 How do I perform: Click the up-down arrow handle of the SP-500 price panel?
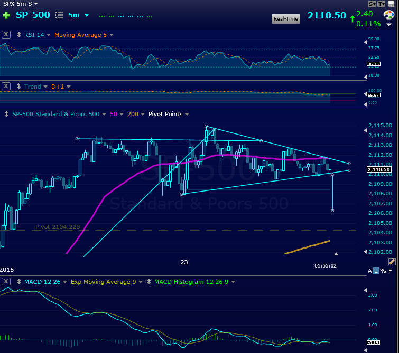6,114
